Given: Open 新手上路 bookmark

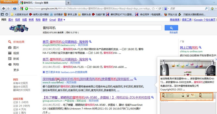Looking at the screenshot, I should point(70,14).
